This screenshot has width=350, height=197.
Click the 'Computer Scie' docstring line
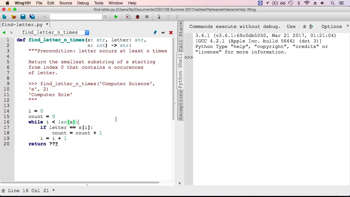(50, 95)
